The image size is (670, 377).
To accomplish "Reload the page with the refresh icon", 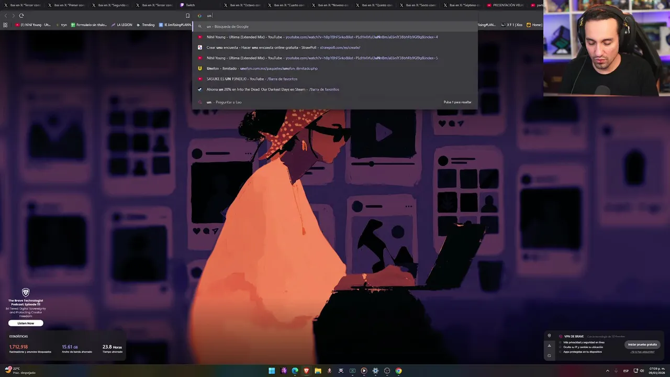I will tap(21, 16).
